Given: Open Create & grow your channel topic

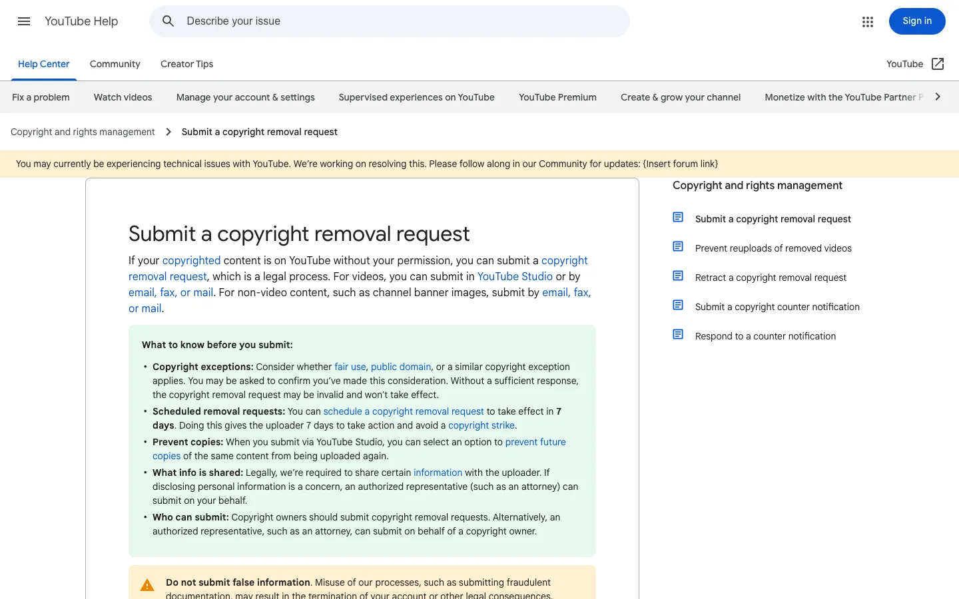Looking at the screenshot, I should (x=681, y=97).
